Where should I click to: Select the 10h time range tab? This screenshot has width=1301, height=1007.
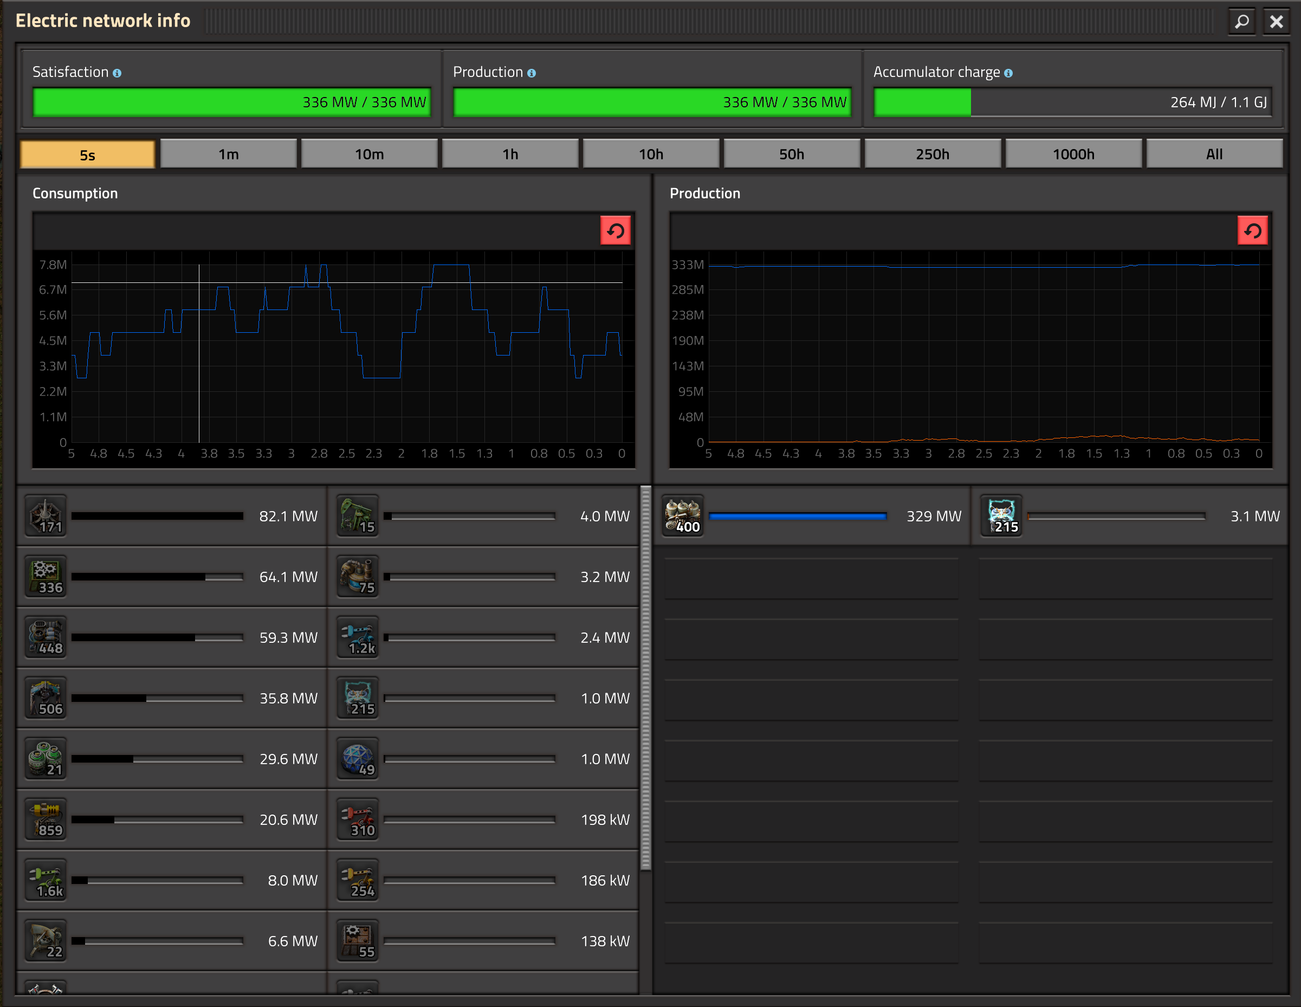(651, 154)
